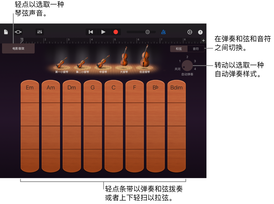Switch to 和弦 chords mode

(179, 49)
